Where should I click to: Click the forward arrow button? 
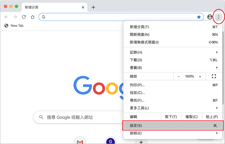point(15,17)
